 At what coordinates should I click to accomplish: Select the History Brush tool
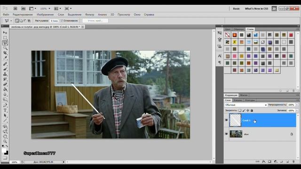pos(5,79)
